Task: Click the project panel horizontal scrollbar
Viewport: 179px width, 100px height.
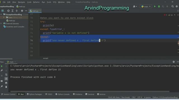Action: [x=6, y=59]
